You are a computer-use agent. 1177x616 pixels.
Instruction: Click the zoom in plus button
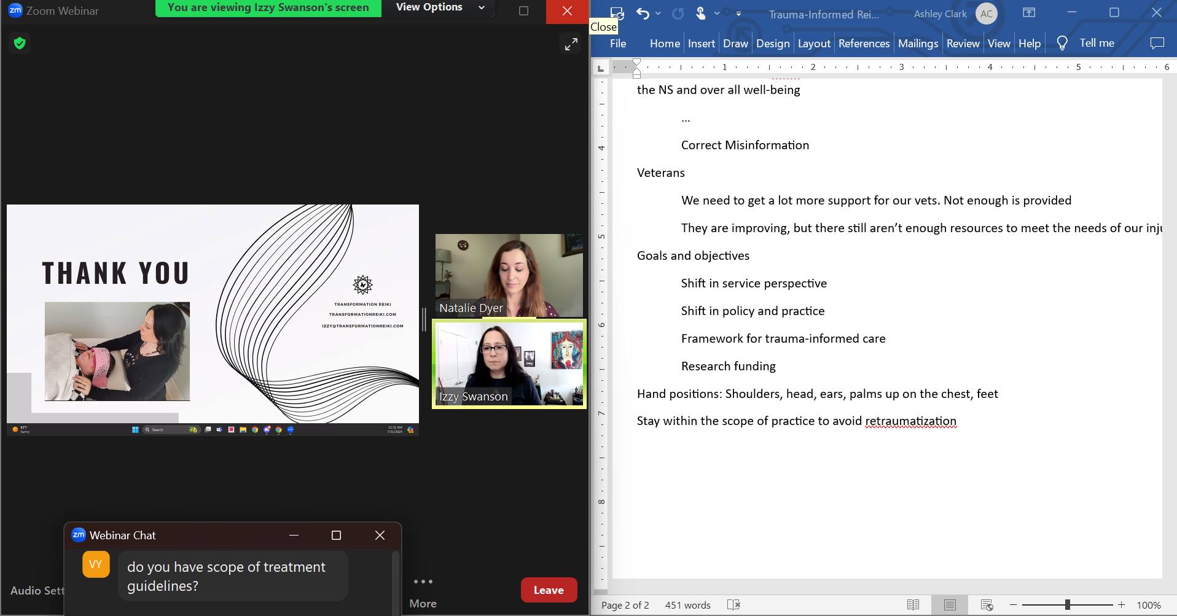pyautogui.click(x=1121, y=605)
